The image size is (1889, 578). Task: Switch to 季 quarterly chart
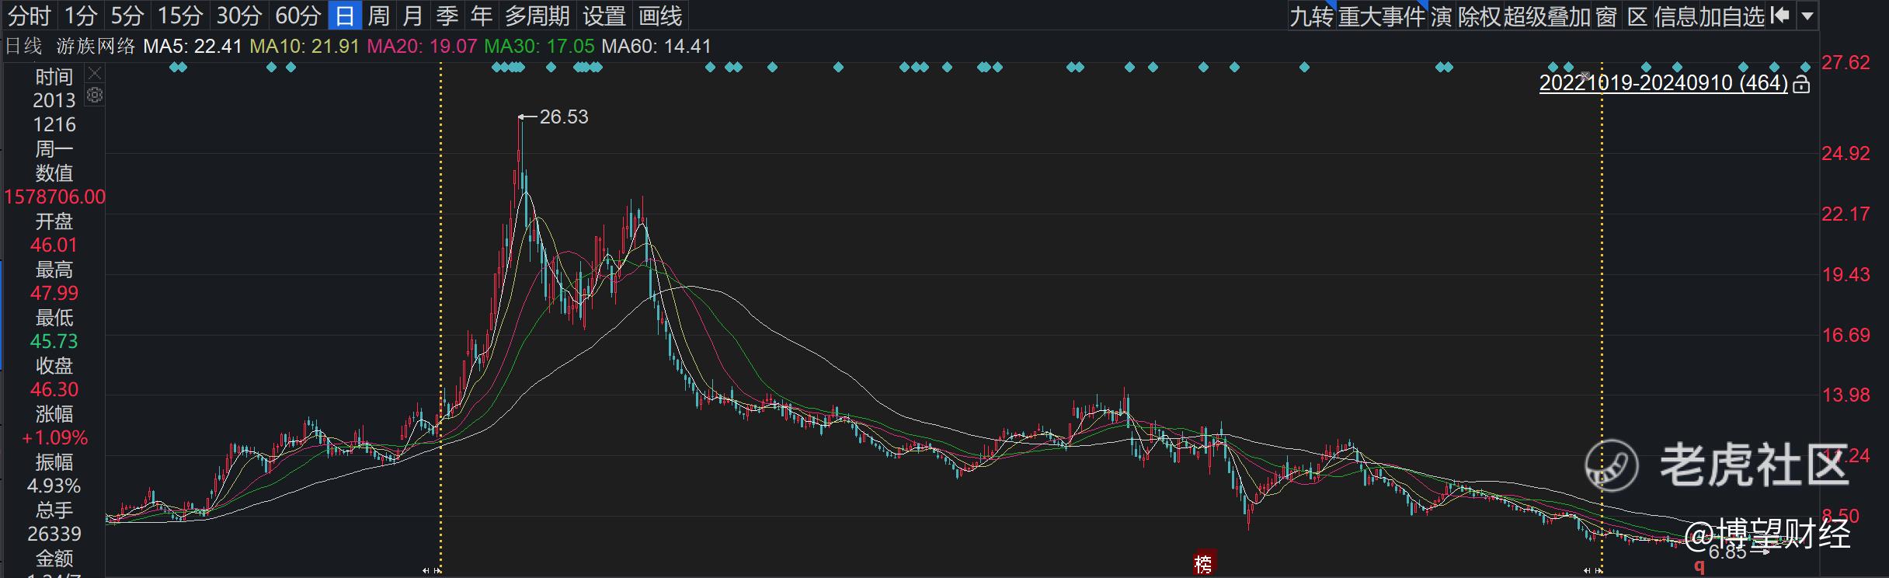[447, 16]
